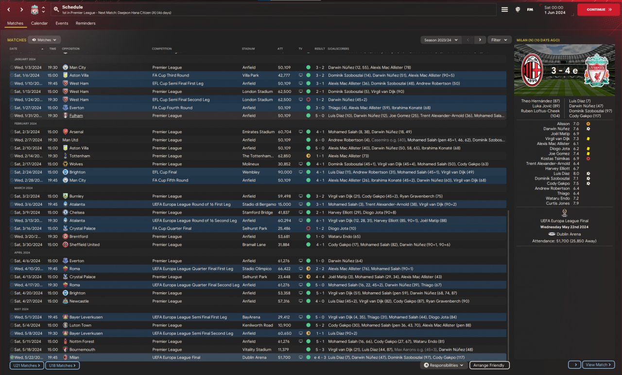622x375 pixels.
Task: Switch to the Reminders tab
Action: (86, 23)
